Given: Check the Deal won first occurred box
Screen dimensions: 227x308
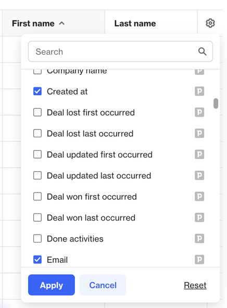Looking at the screenshot, I should click(x=37, y=197).
